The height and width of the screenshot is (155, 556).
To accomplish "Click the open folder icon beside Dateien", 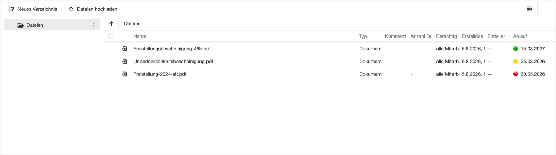I will coord(21,25).
